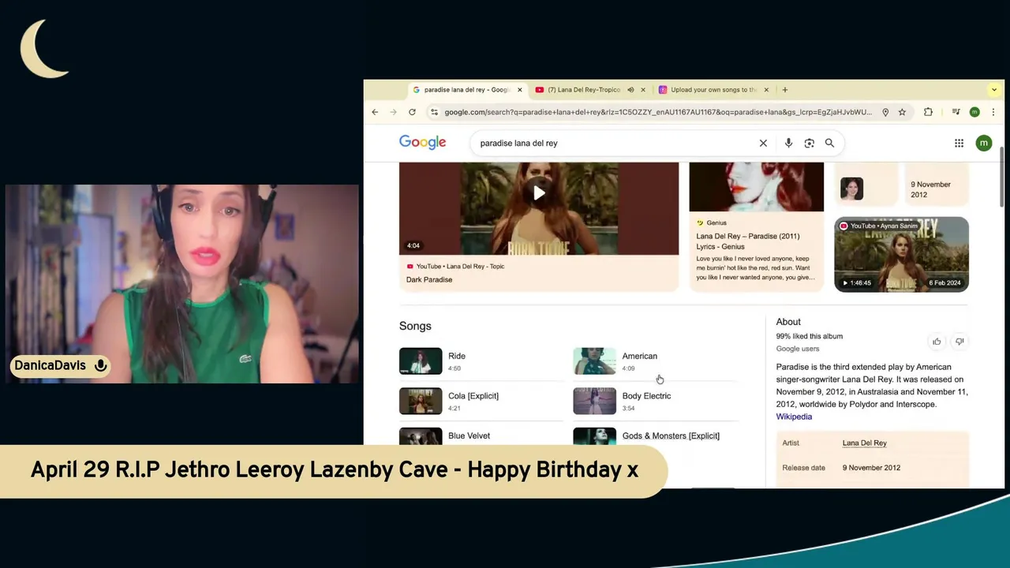
Task: Click the About panel heading
Action: click(x=788, y=322)
